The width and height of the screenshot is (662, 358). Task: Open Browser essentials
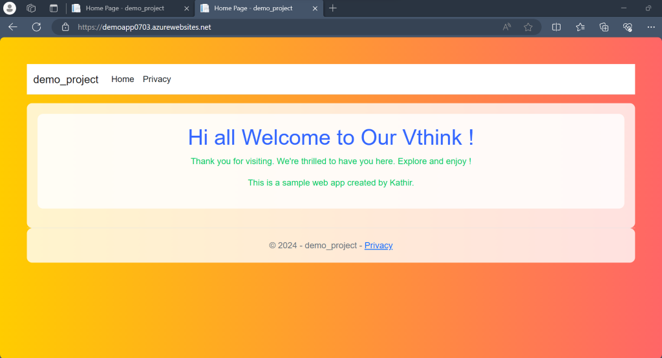tap(627, 27)
